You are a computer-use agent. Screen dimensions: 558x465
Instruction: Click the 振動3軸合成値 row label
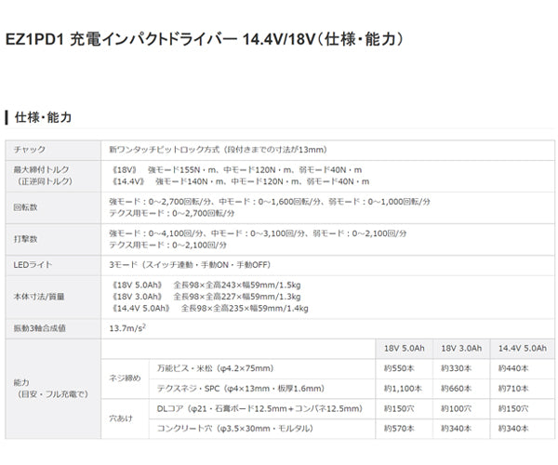click(39, 328)
